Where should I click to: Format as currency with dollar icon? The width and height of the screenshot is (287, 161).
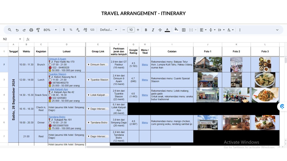tap(64, 30)
